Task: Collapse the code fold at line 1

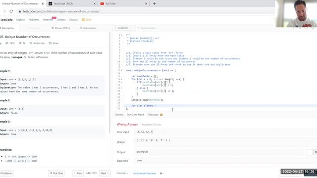Action: 121,35
